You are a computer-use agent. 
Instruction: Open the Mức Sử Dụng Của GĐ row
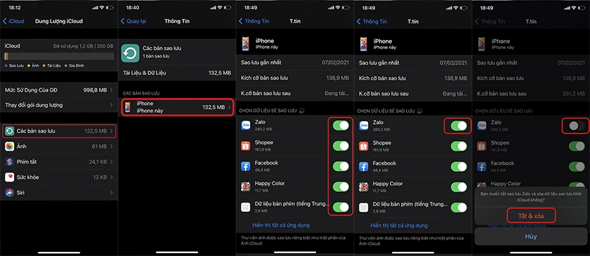pos(59,90)
